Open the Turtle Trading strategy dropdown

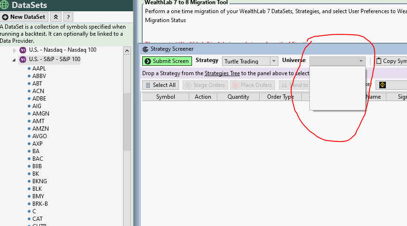[274, 61]
